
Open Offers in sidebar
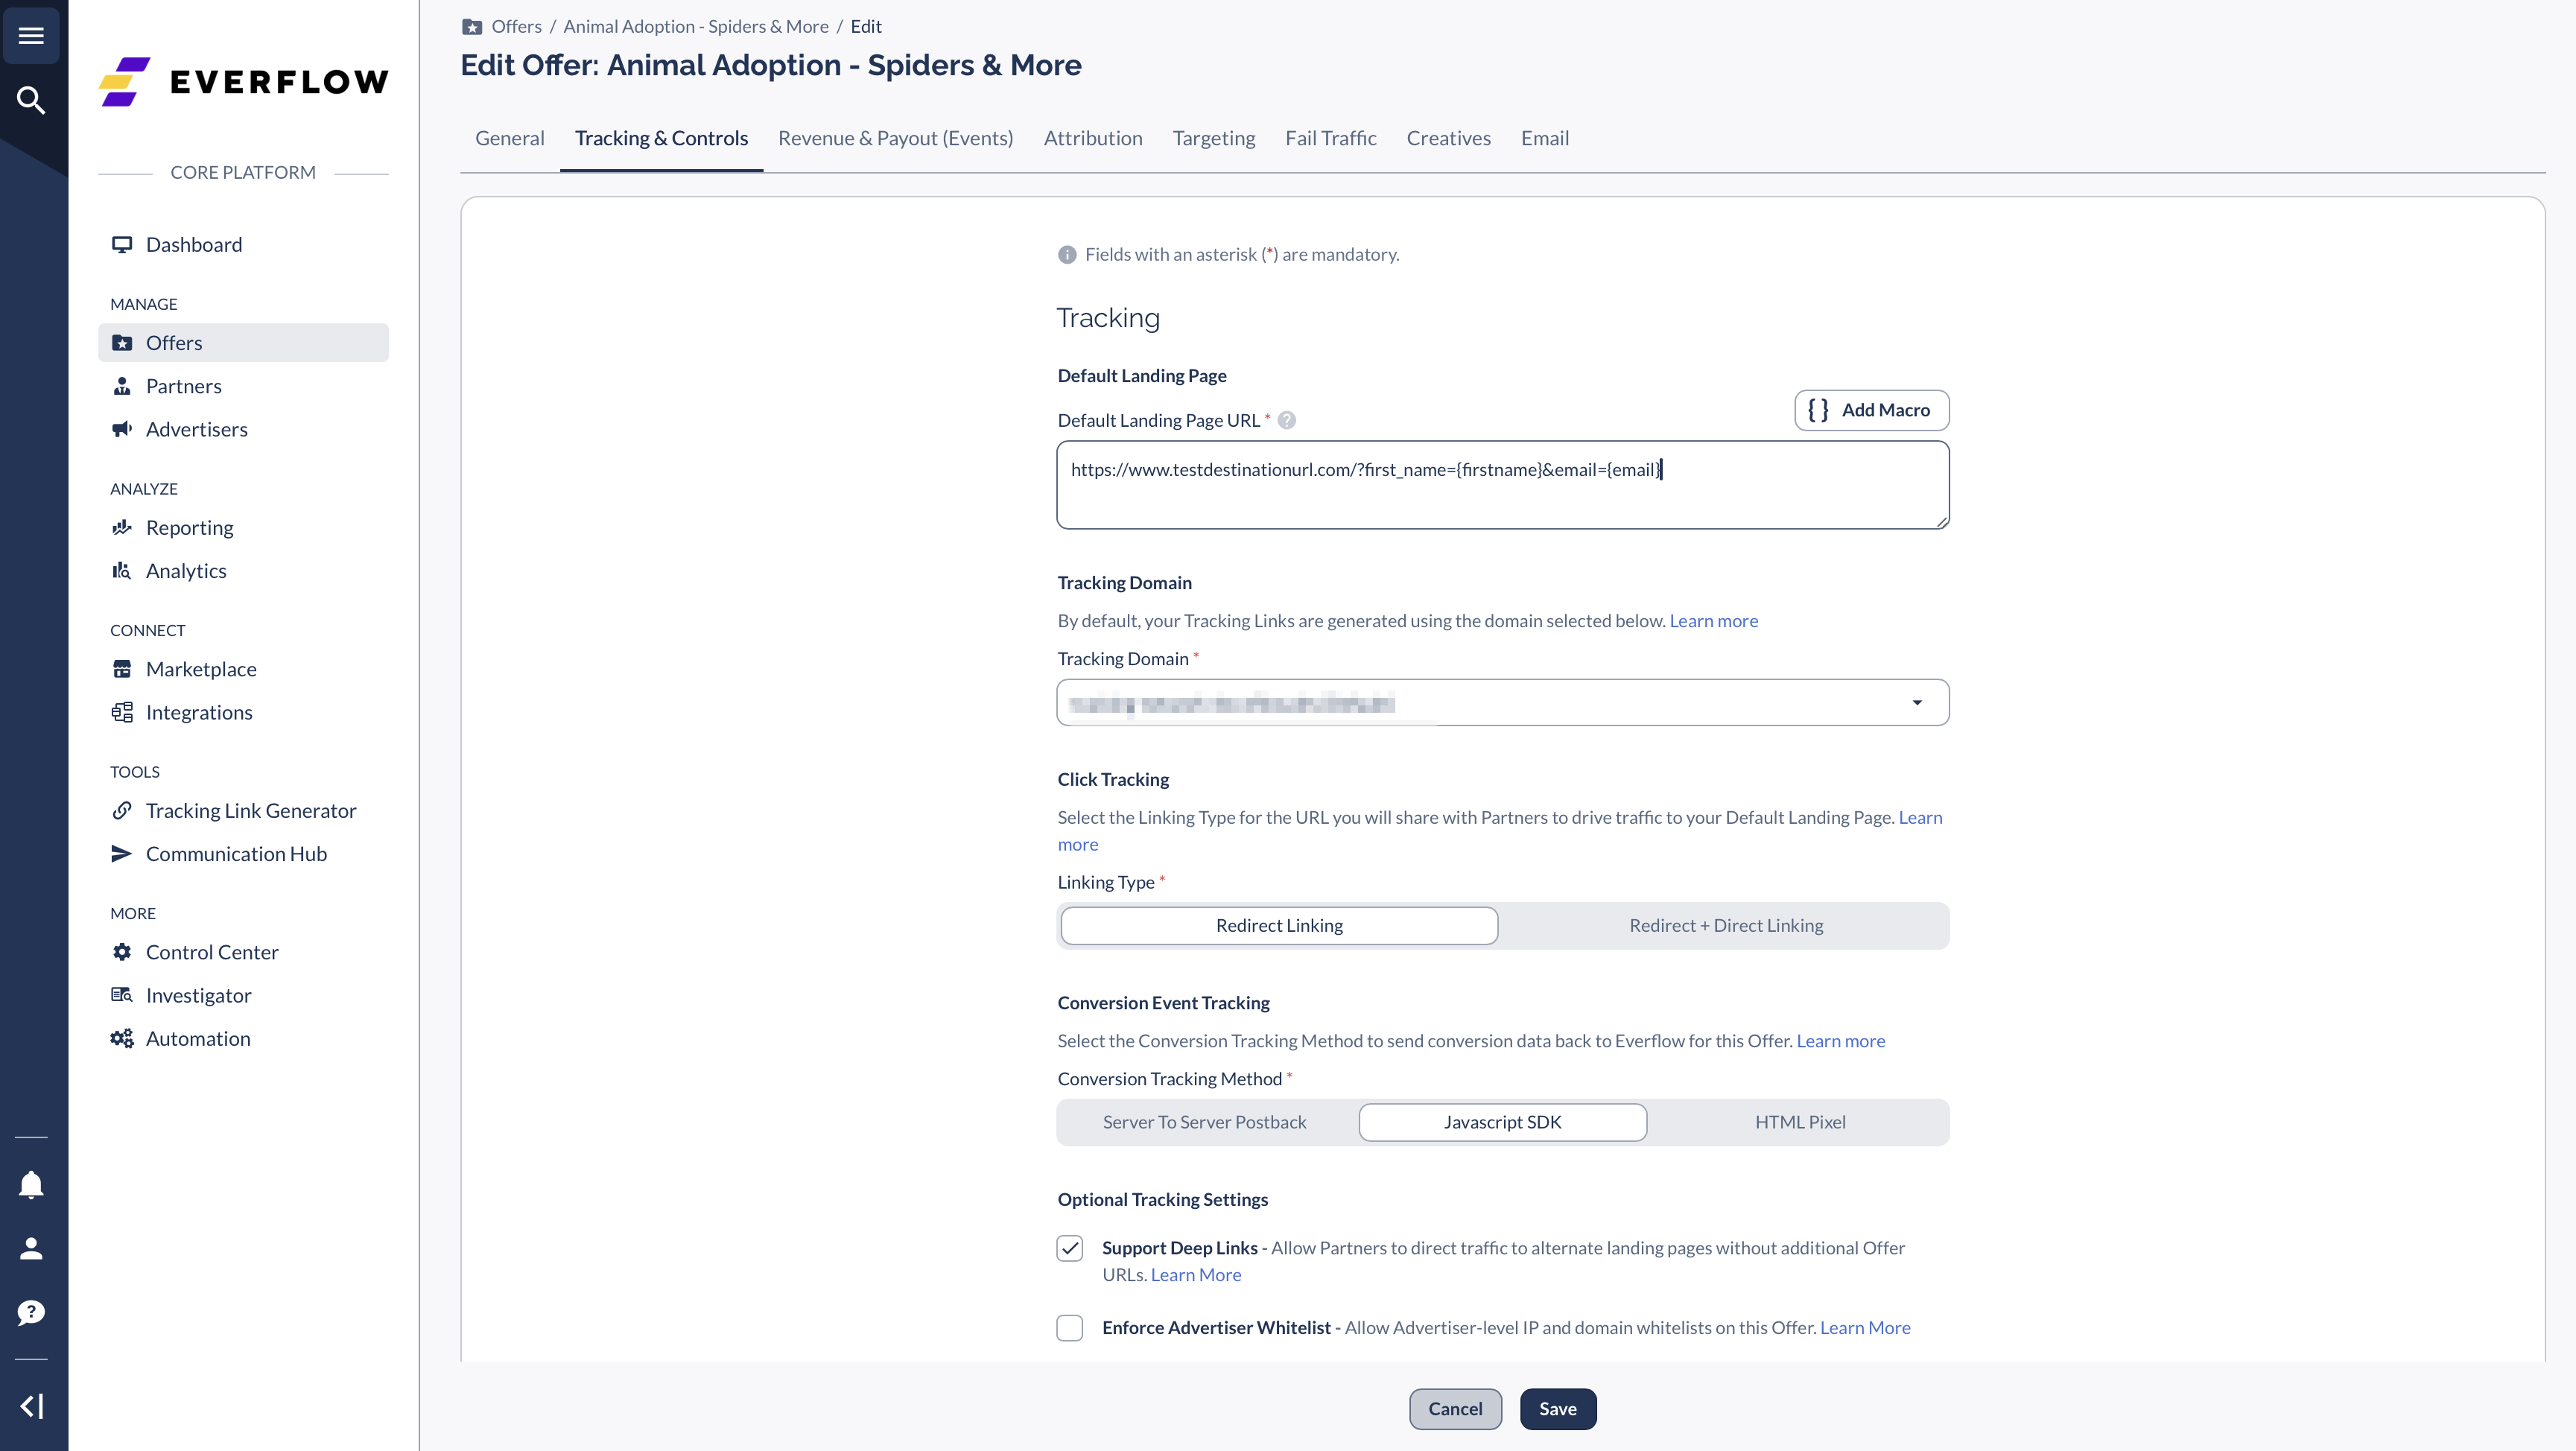tap(243, 342)
